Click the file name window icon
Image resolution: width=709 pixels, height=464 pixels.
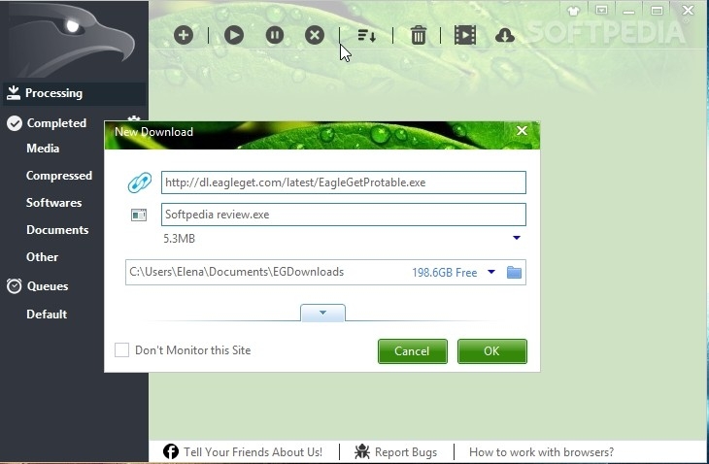[139, 215]
